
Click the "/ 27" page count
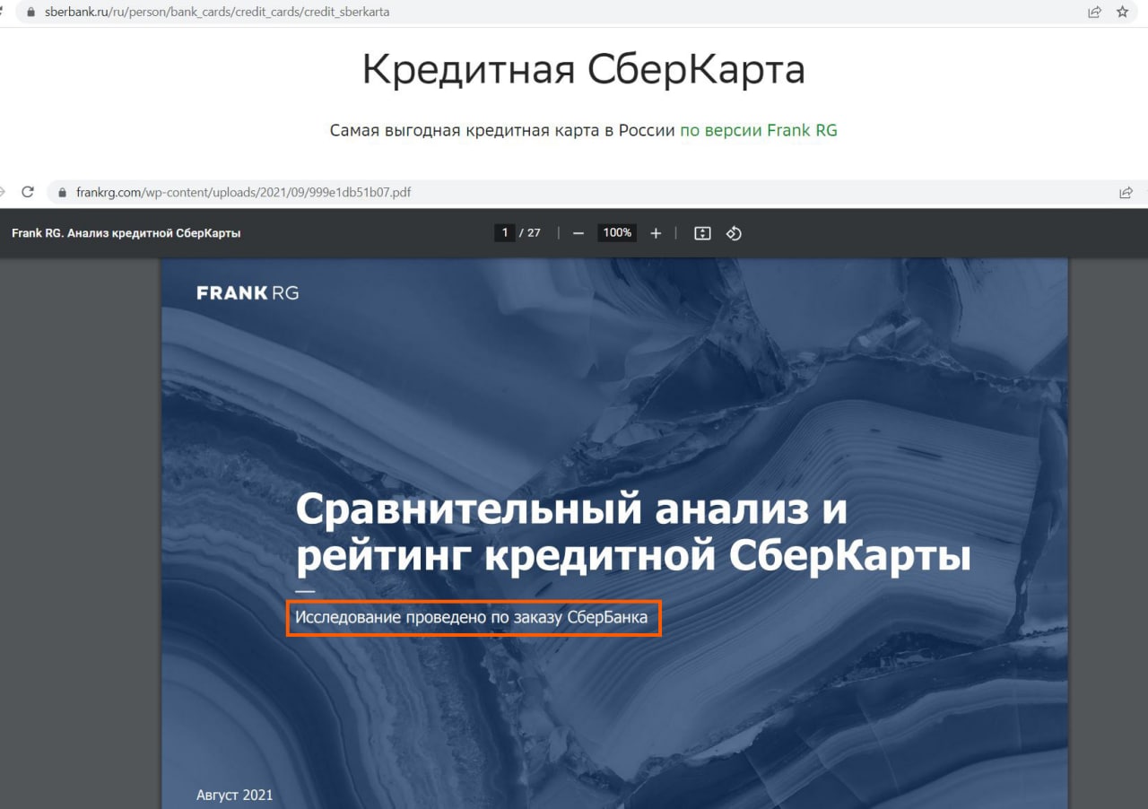pyautogui.click(x=530, y=233)
